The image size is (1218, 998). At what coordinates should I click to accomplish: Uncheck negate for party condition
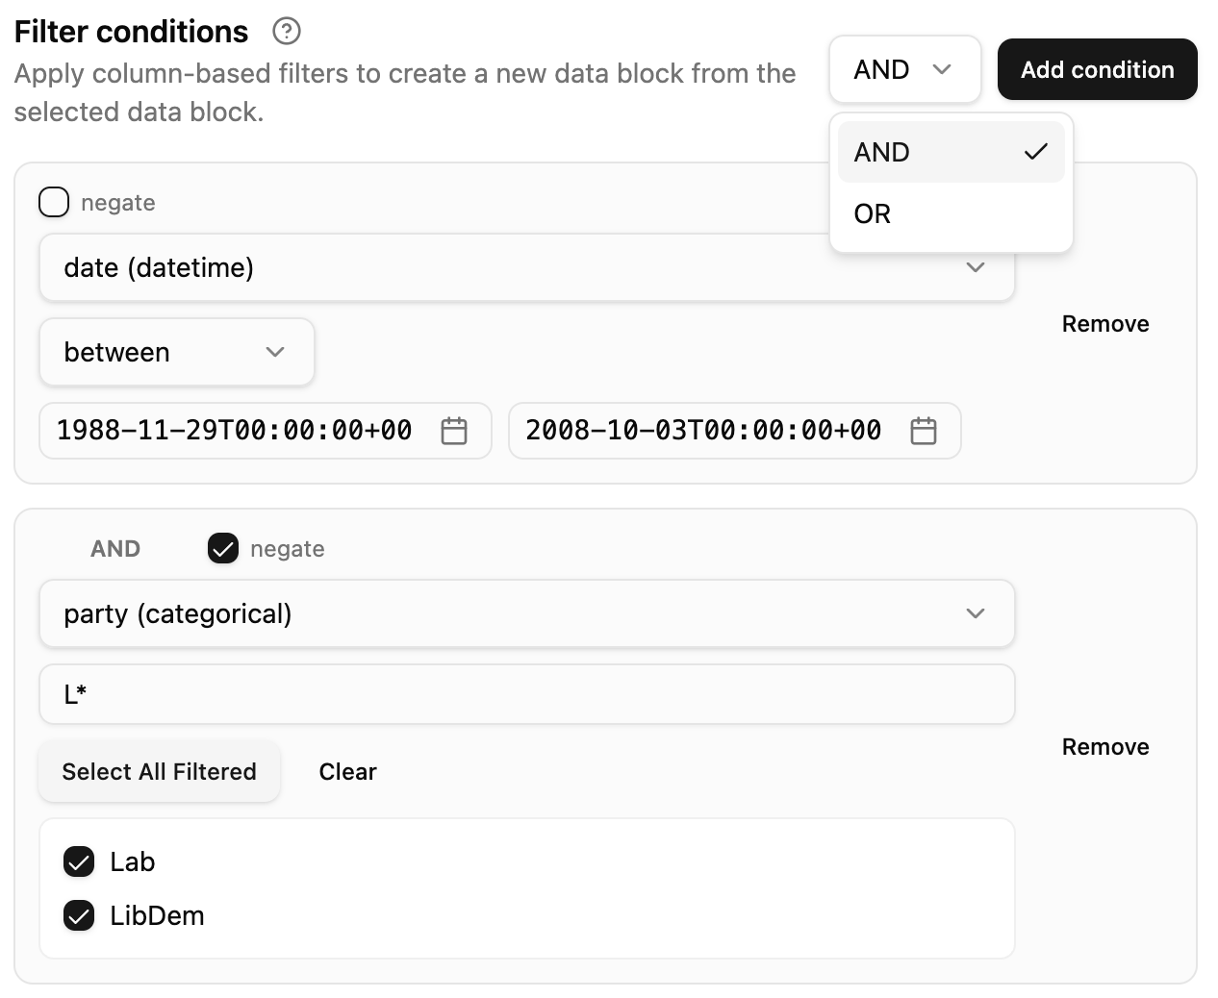(223, 548)
